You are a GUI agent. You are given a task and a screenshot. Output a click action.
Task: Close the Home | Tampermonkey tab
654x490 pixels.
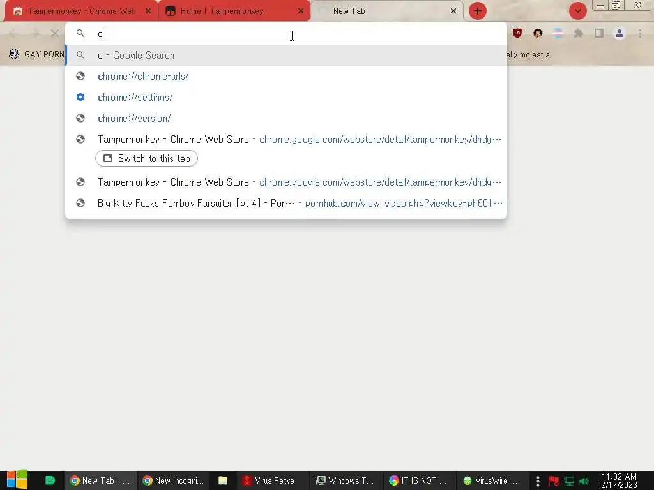tap(301, 11)
